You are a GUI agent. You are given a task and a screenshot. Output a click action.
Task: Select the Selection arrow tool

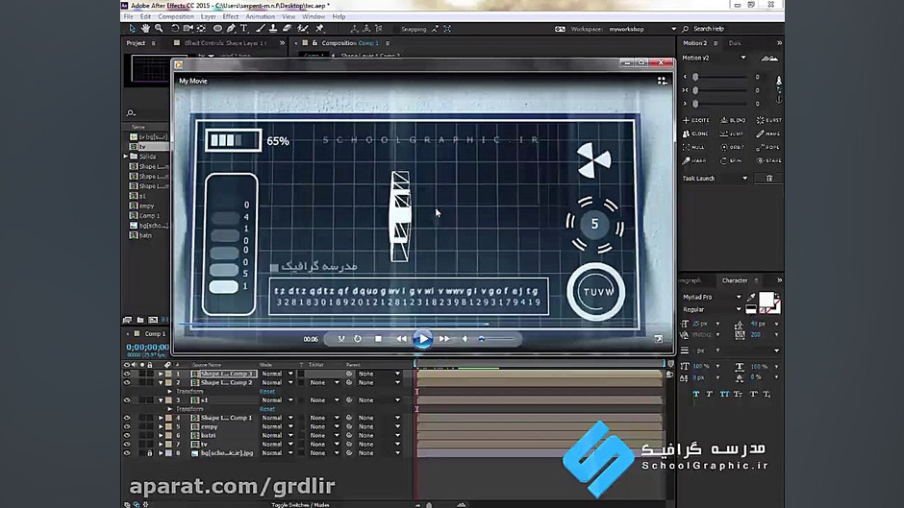click(132, 28)
